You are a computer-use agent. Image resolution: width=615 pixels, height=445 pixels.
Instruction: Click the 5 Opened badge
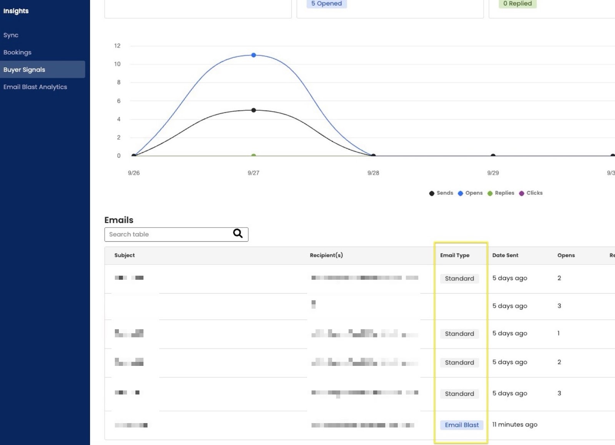(326, 3)
